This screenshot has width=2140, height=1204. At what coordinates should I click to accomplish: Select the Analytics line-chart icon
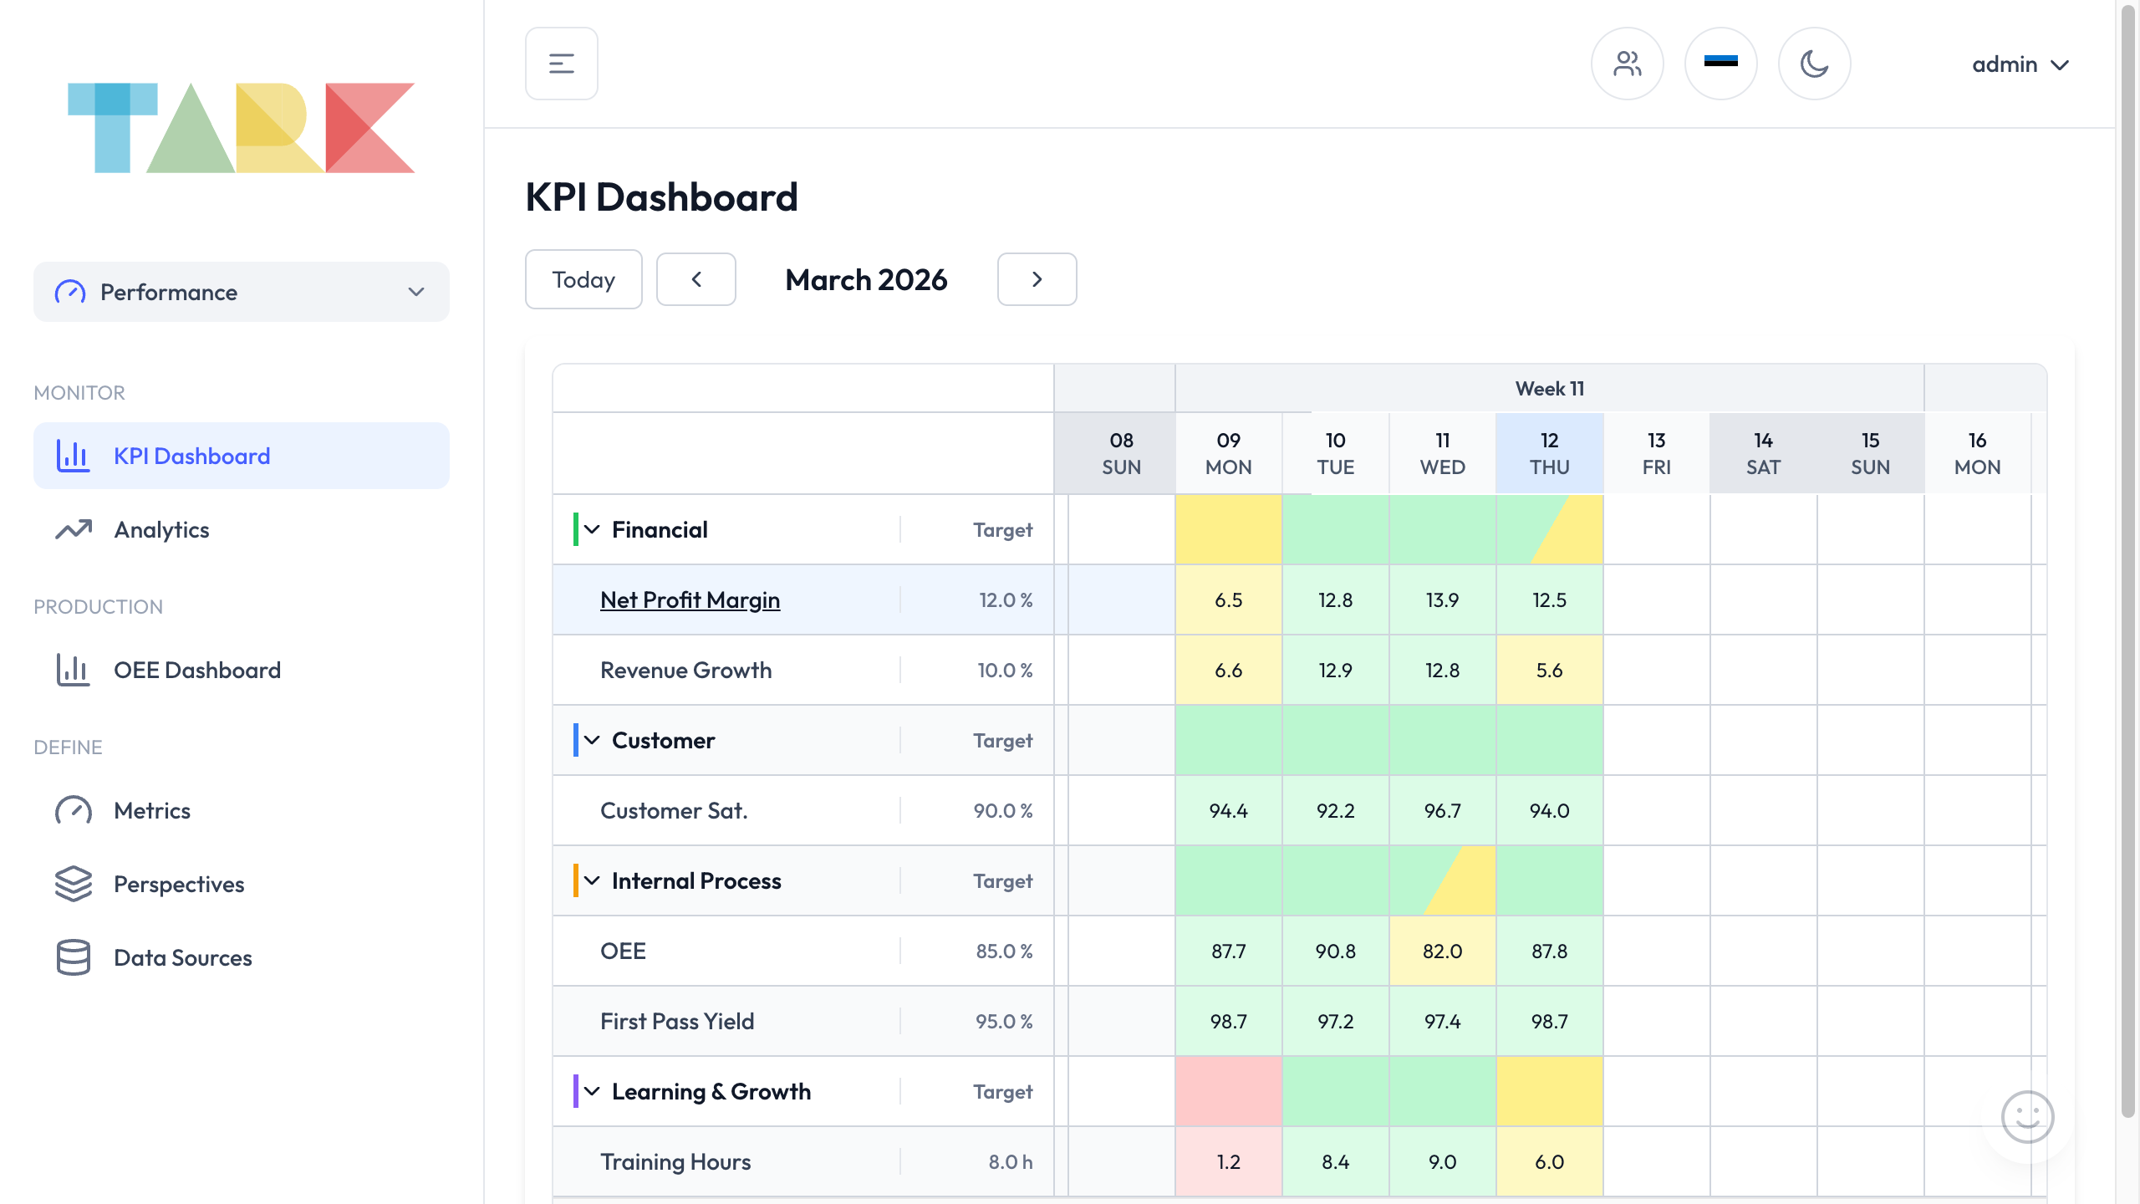74,529
